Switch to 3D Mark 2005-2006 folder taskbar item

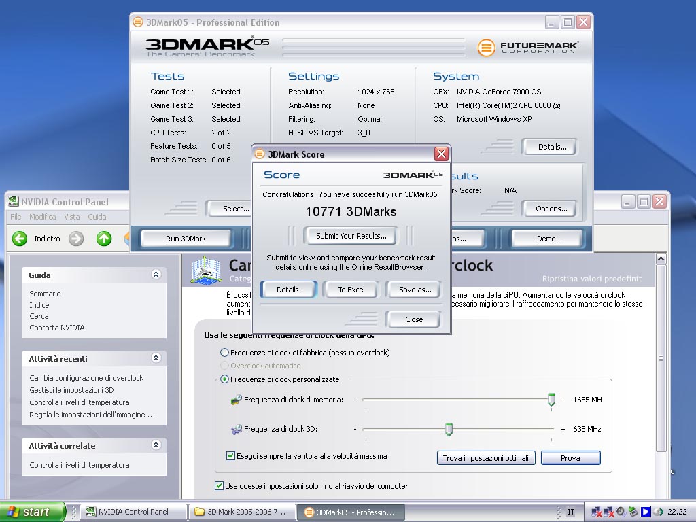tap(241, 512)
